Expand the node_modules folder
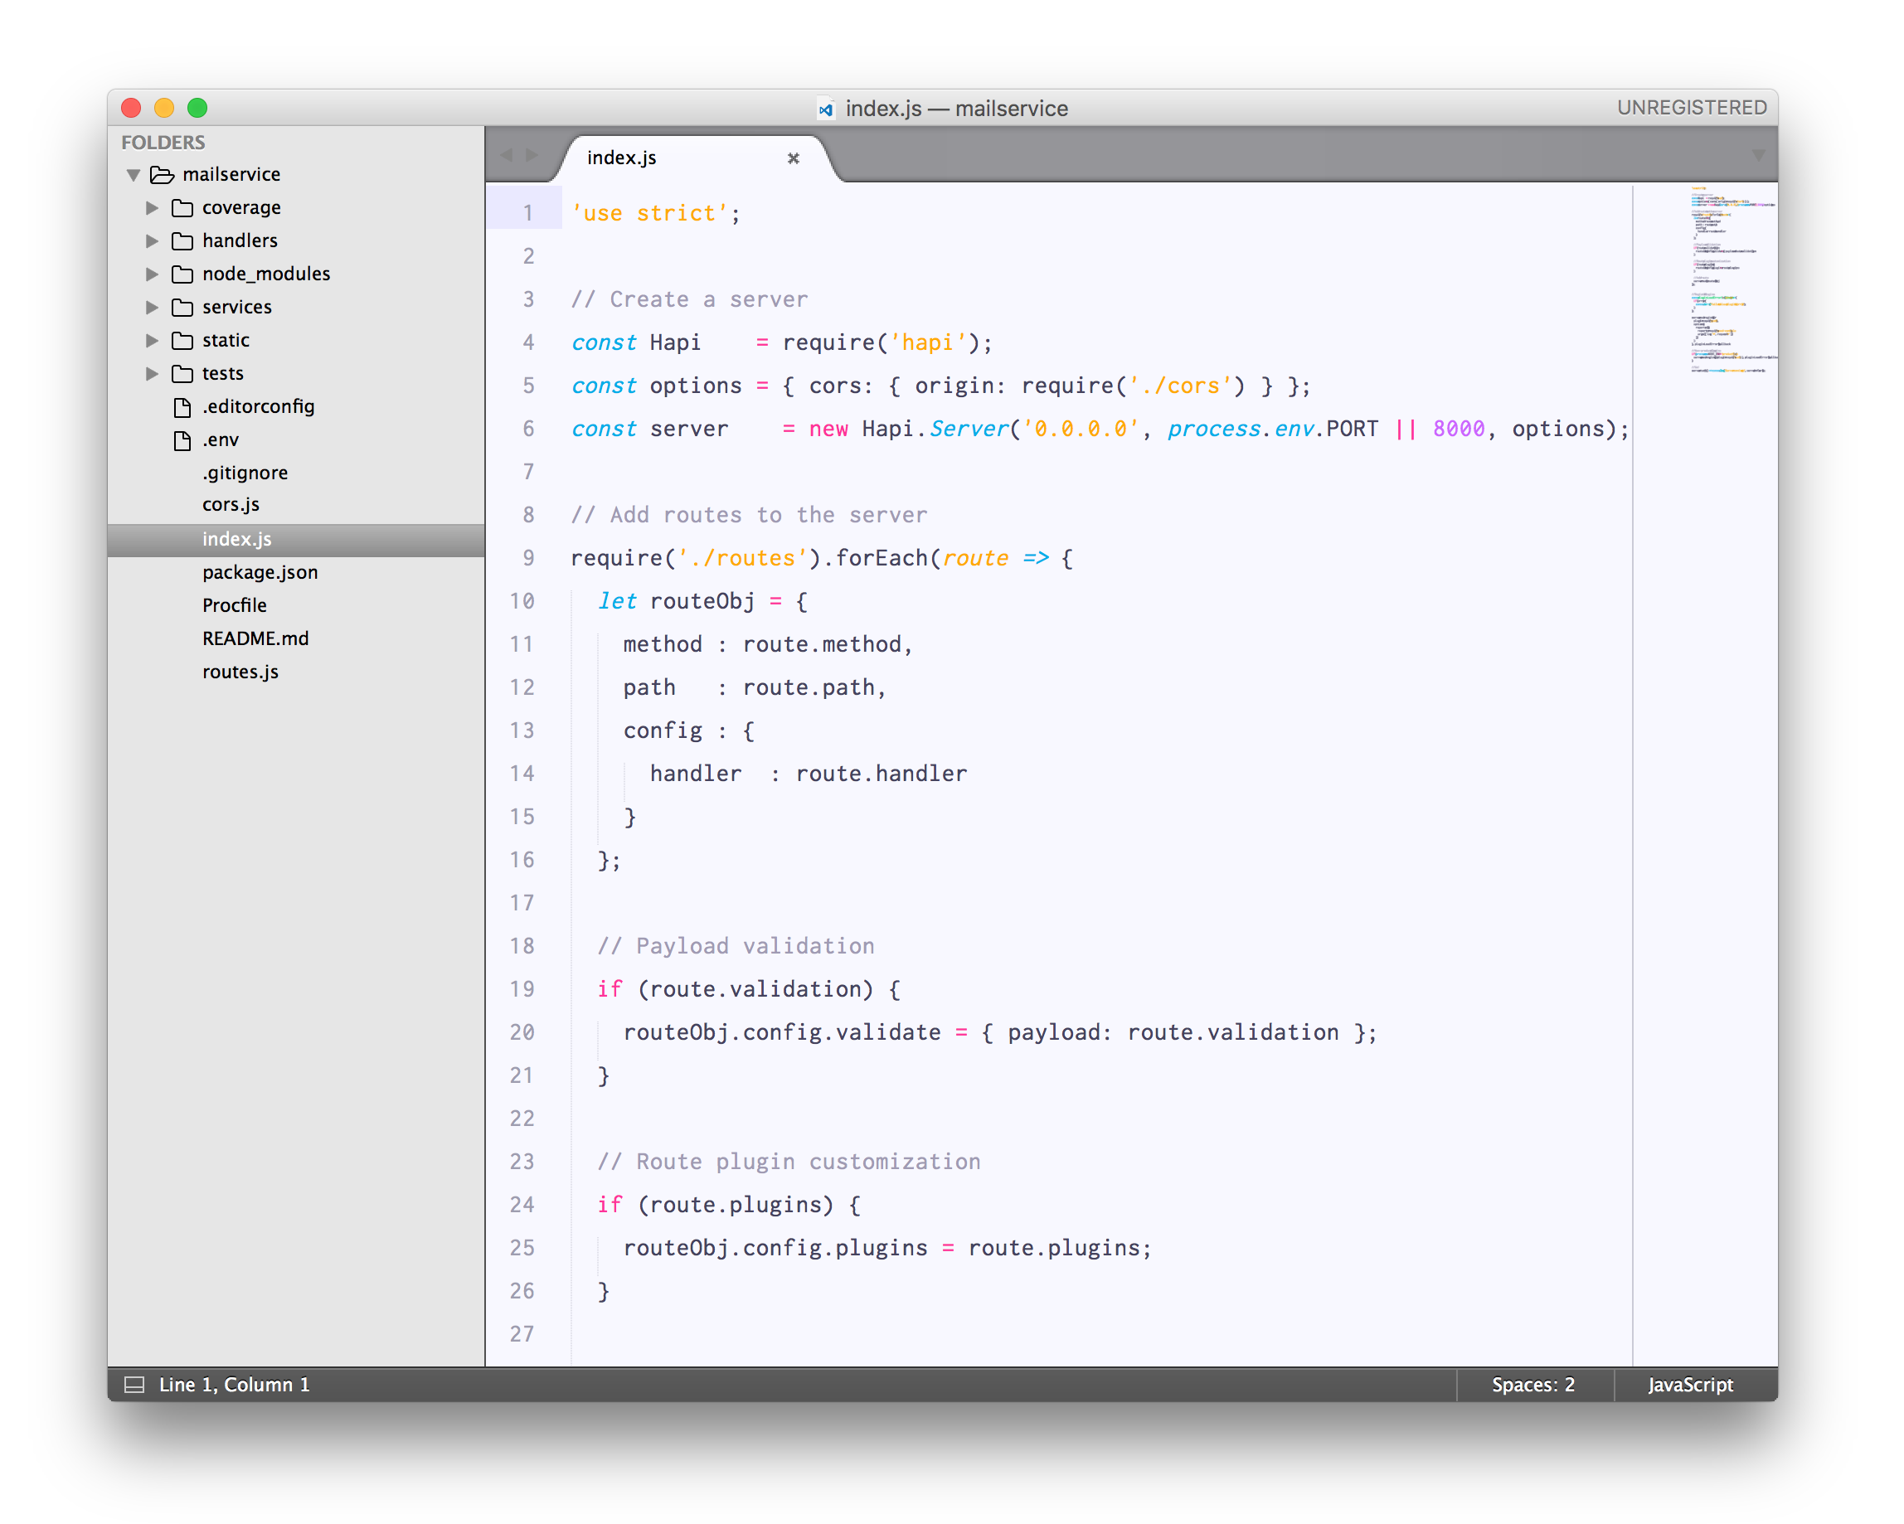 coord(152,274)
